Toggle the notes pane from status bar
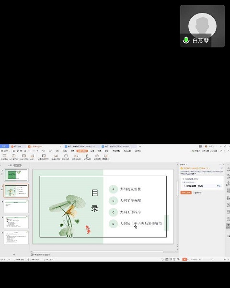The width and height of the screenshot is (230, 288). [x=162, y=259]
